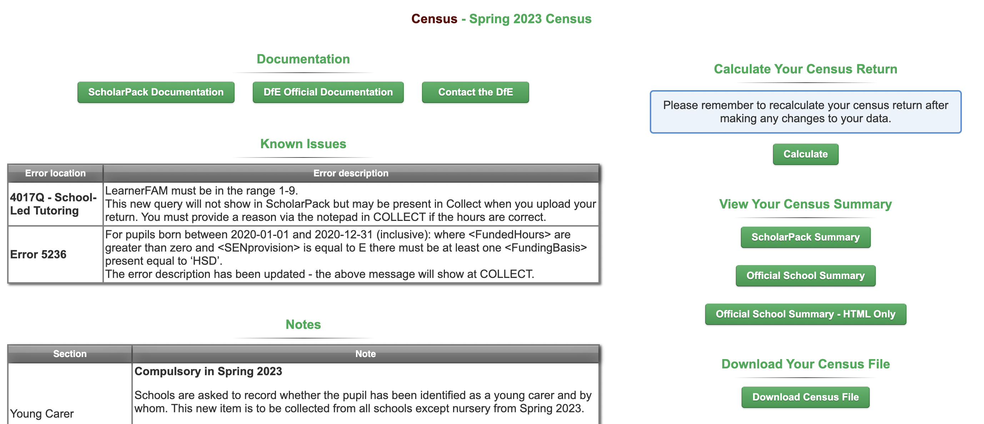Image resolution: width=984 pixels, height=424 pixels.
Task: Click the Error 5236 row label
Action: click(x=38, y=254)
